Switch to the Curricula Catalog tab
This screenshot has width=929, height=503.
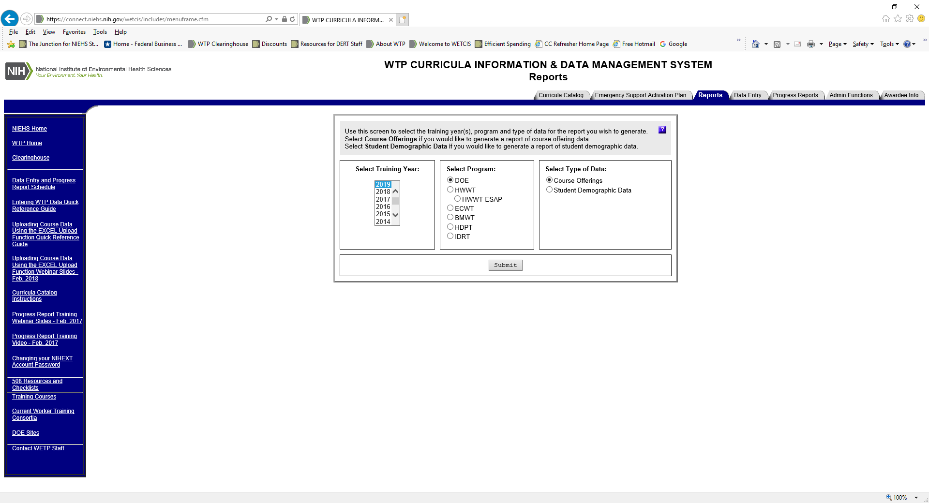pyautogui.click(x=561, y=95)
